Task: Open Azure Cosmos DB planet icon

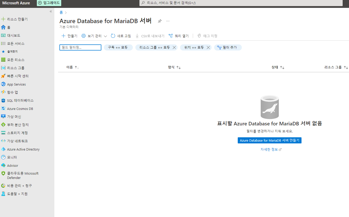Action: pyautogui.click(x=3, y=109)
